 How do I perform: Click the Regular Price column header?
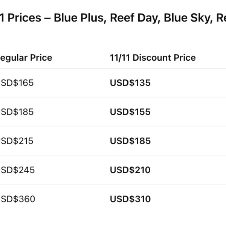tap(26, 58)
